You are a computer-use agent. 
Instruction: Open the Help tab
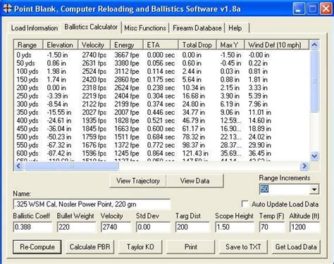pos(235,28)
